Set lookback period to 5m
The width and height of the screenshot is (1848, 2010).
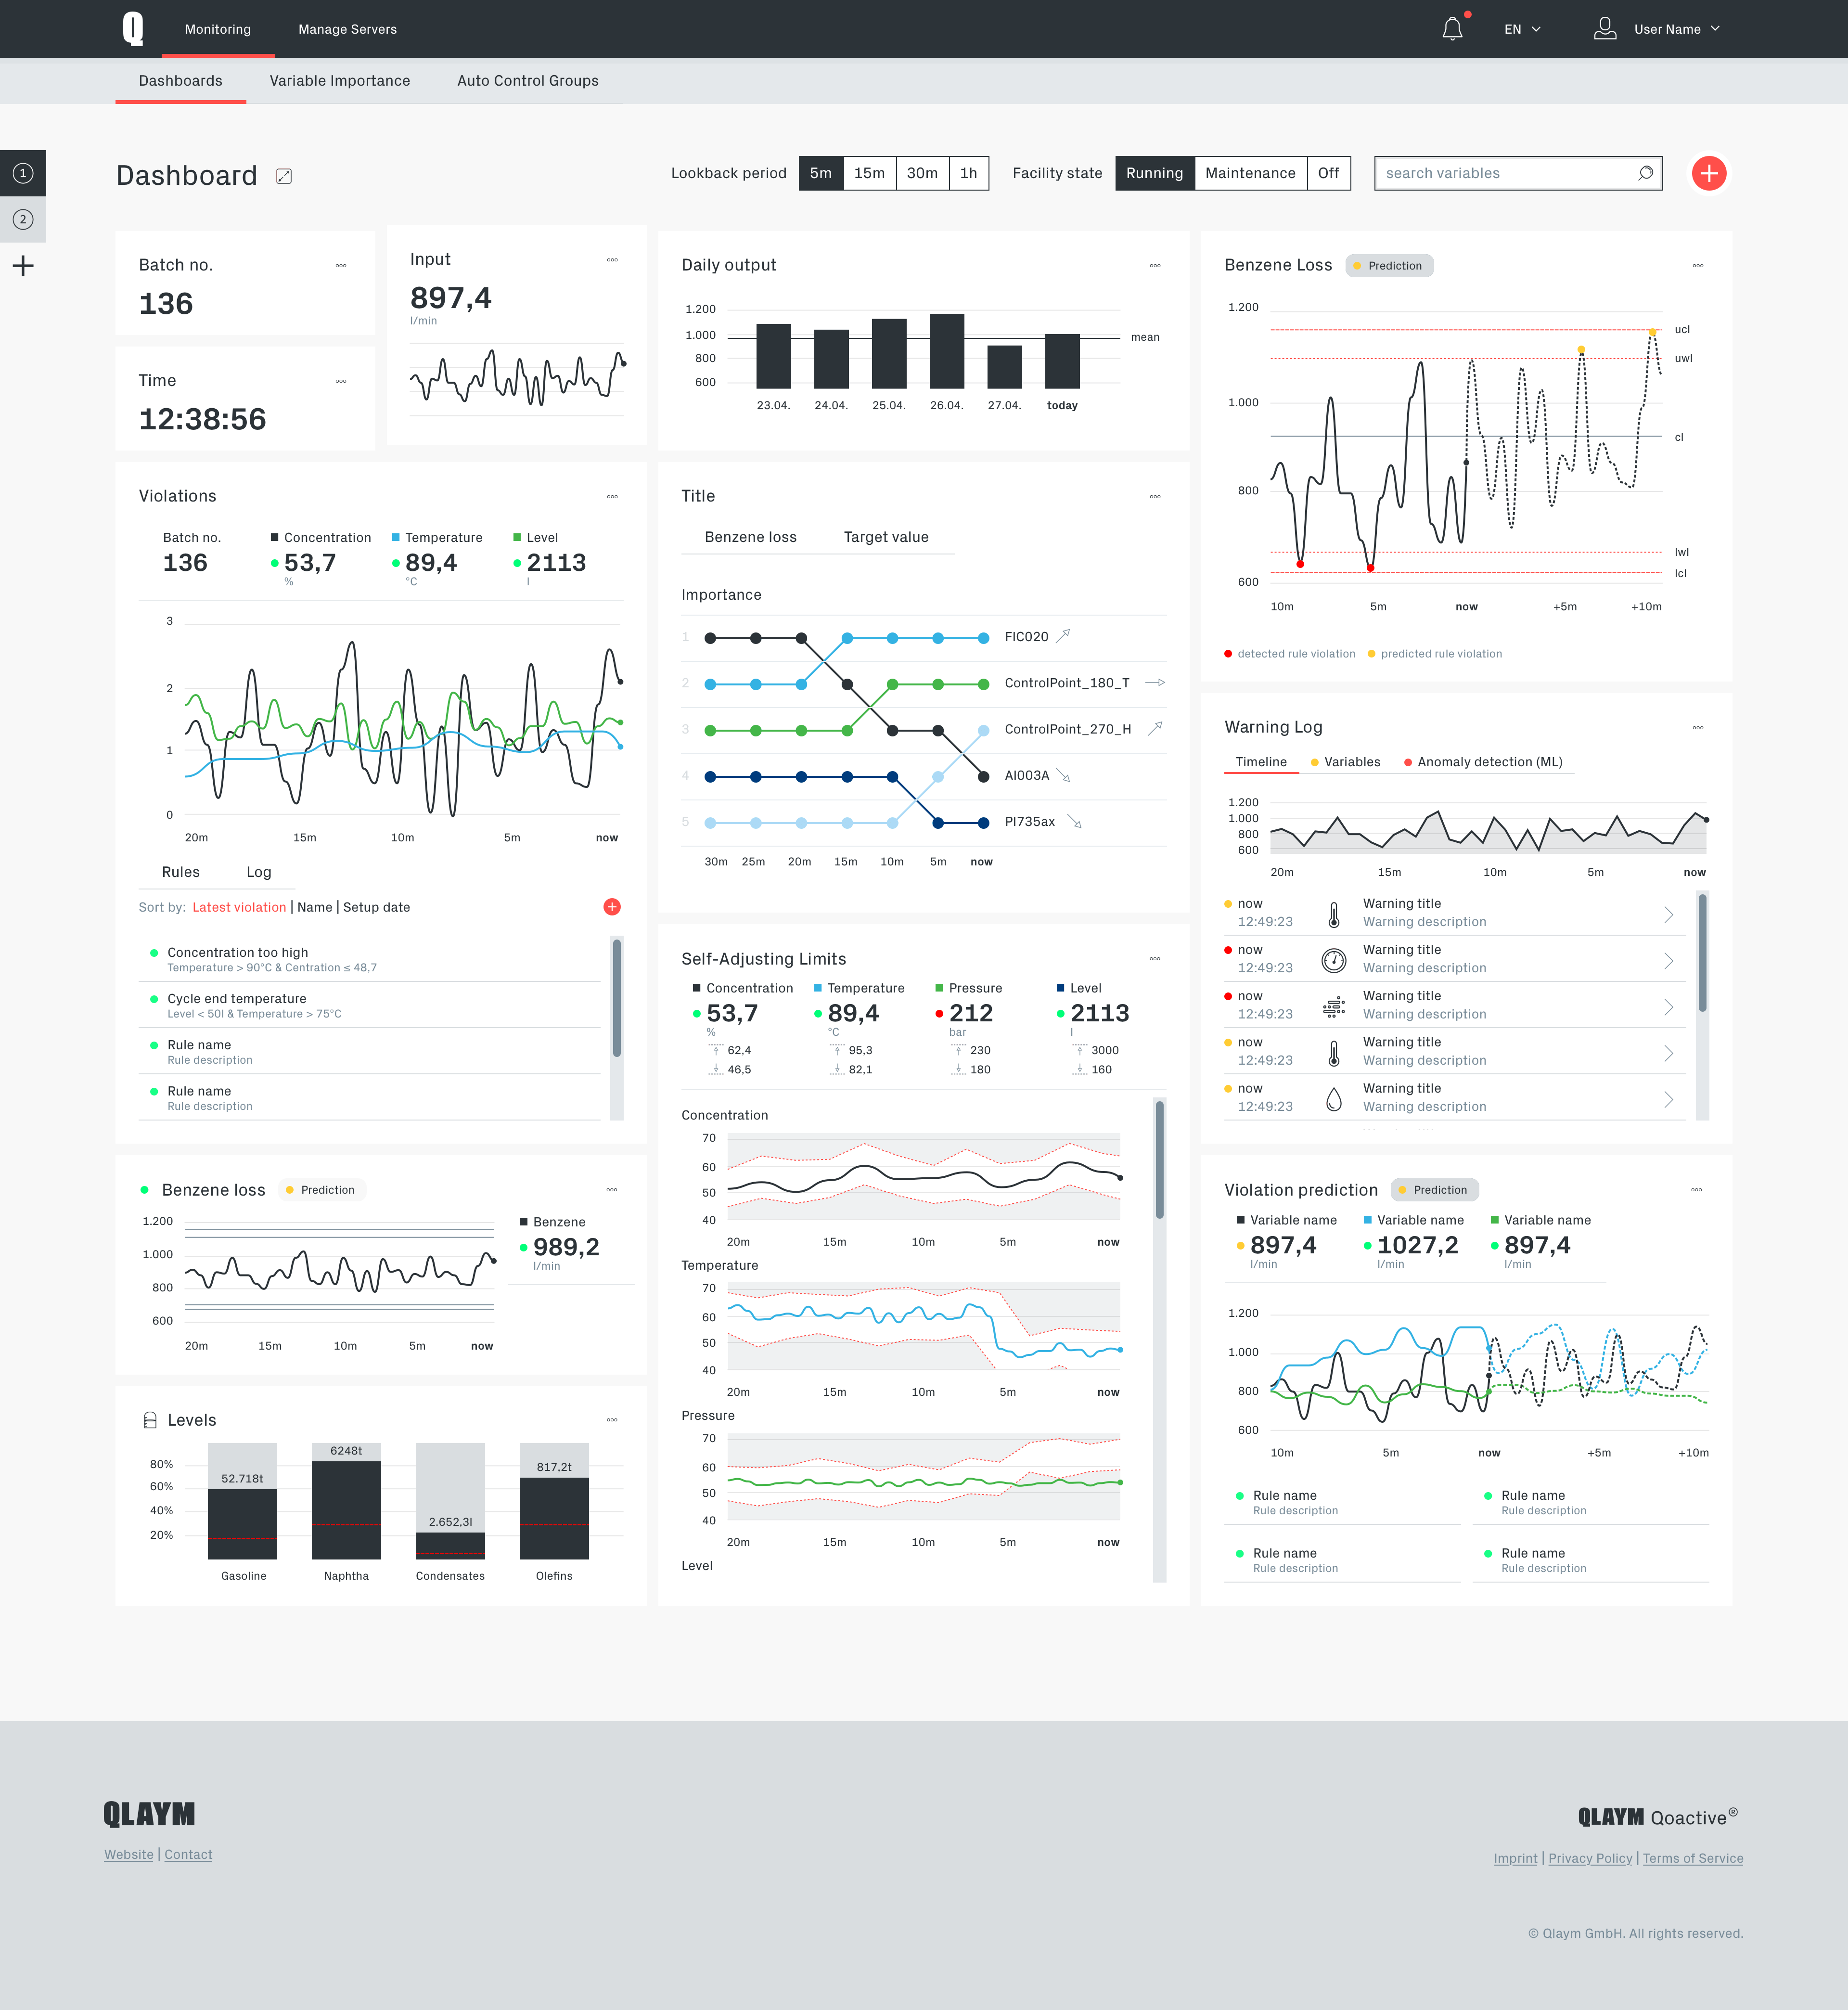(821, 173)
